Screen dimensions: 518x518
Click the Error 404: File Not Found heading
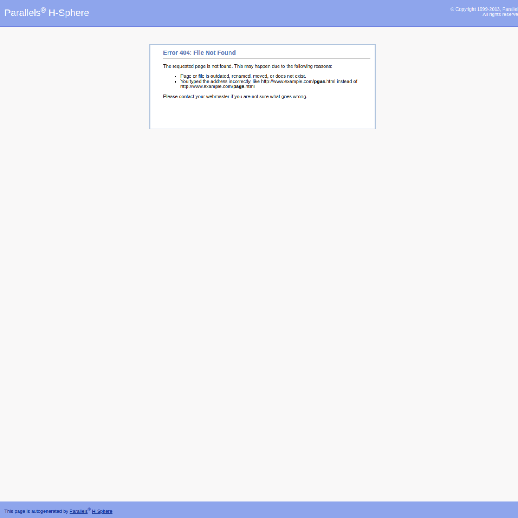[199, 53]
